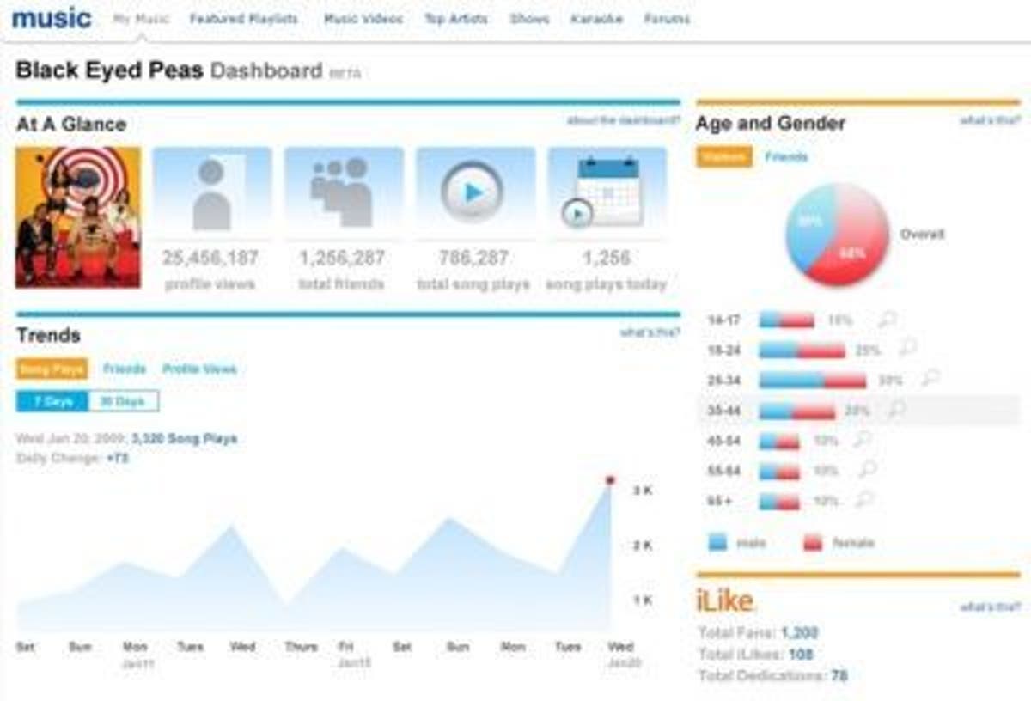Viewport: 1031px width, 701px height.
Task: Click the overall gender pie chart
Action: pos(836,235)
